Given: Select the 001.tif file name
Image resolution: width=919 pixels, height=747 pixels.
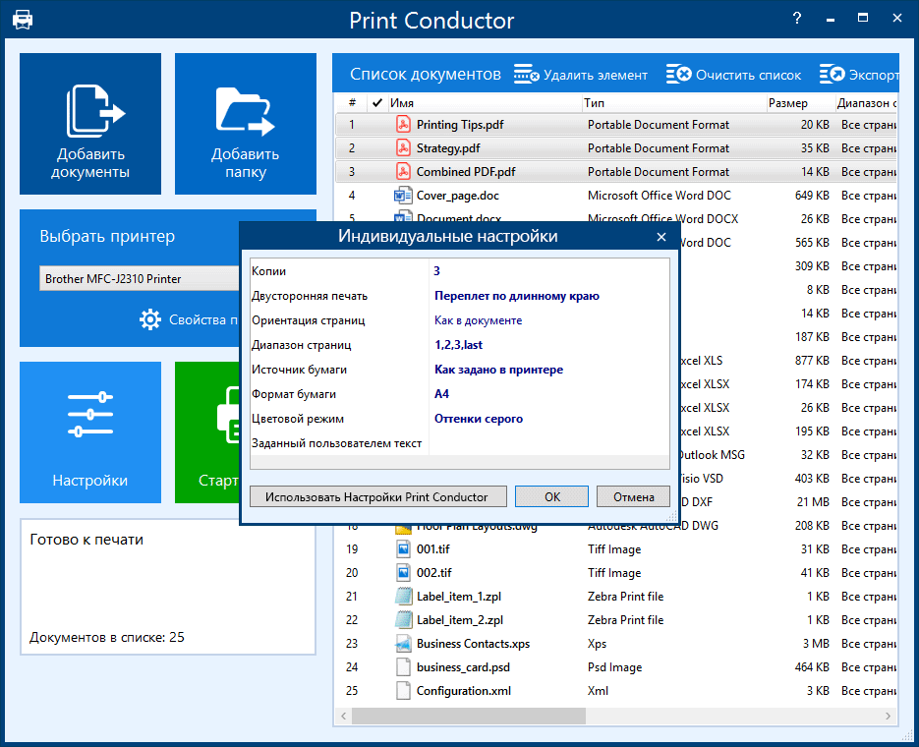Looking at the screenshot, I should [x=433, y=549].
